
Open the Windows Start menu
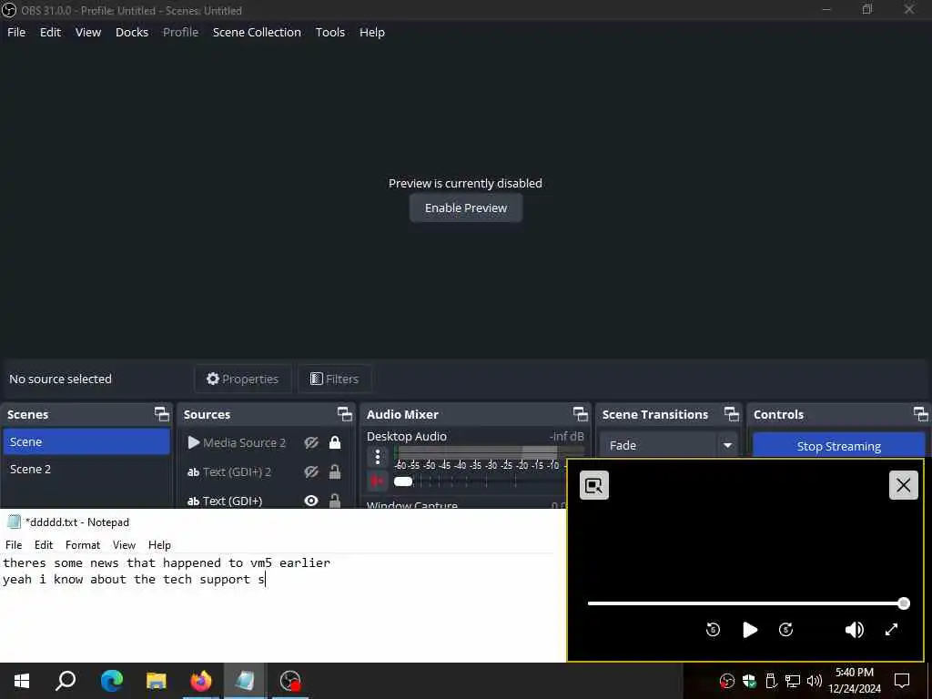click(22, 681)
